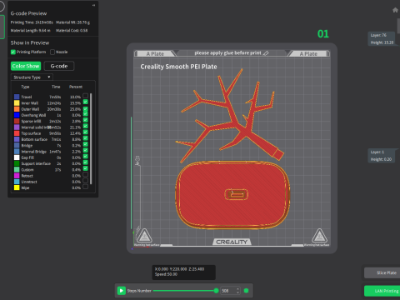Click the Inner Wall yellow swatch

[x=17, y=103]
